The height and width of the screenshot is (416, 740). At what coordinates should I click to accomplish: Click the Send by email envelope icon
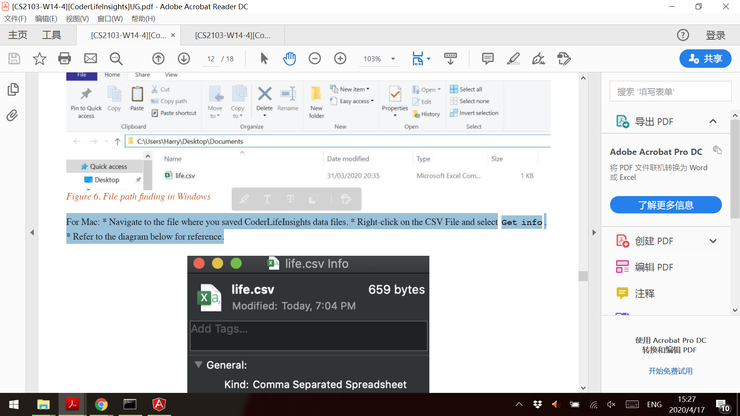pyautogui.click(x=90, y=59)
